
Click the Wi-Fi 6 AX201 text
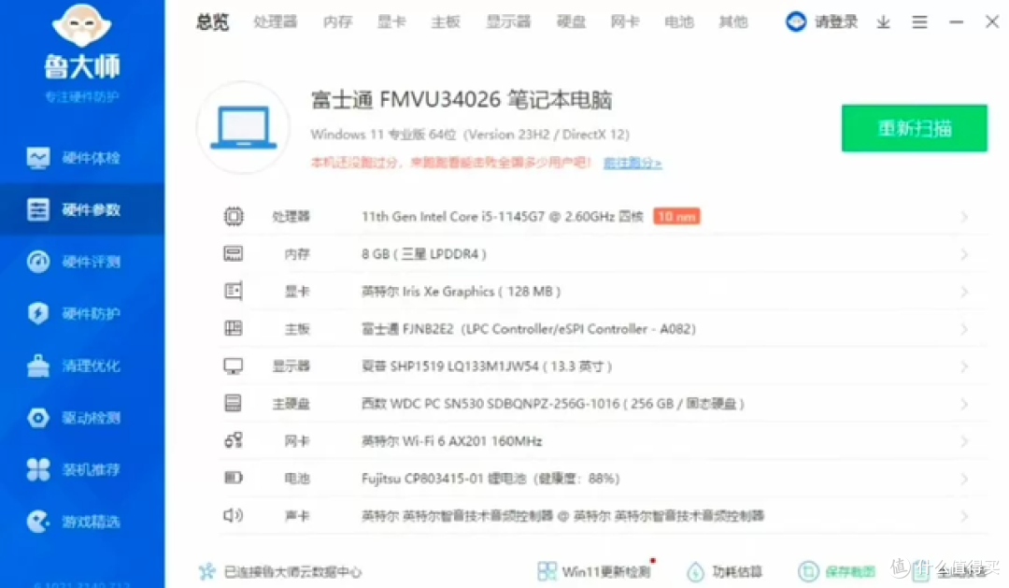451,441
